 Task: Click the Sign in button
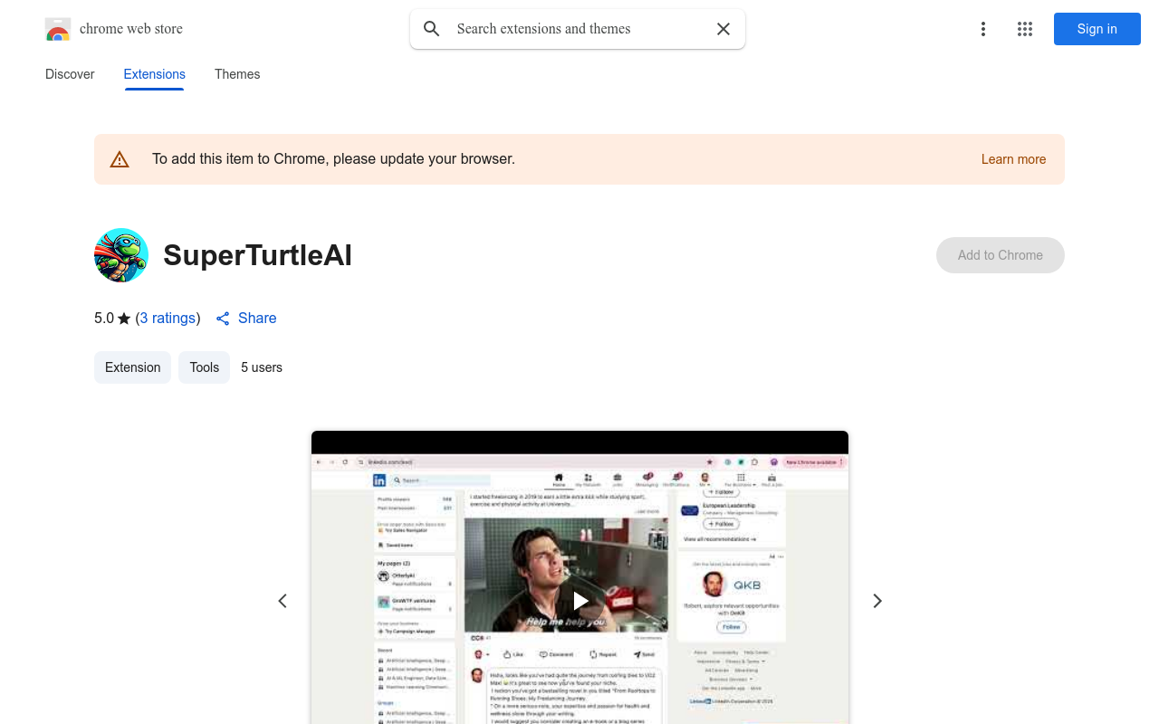(1097, 29)
